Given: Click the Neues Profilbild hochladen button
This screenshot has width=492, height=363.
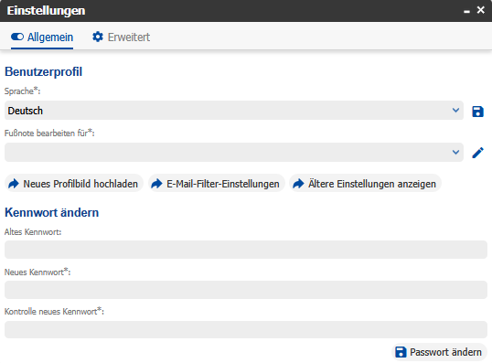Looking at the screenshot, I should (x=74, y=184).
